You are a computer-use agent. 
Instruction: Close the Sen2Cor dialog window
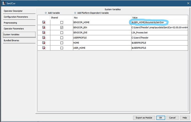(188, 3)
